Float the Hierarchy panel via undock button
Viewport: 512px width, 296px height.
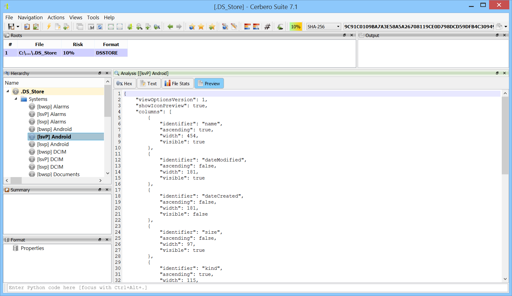[100, 73]
